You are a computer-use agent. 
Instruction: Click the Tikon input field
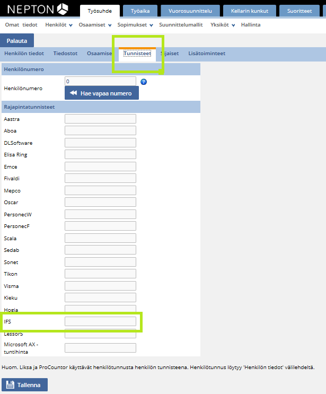coord(101,274)
